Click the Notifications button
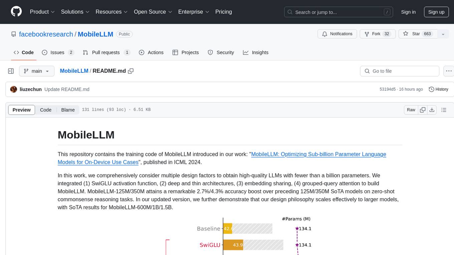The width and height of the screenshot is (454, 255). [337, 34]
